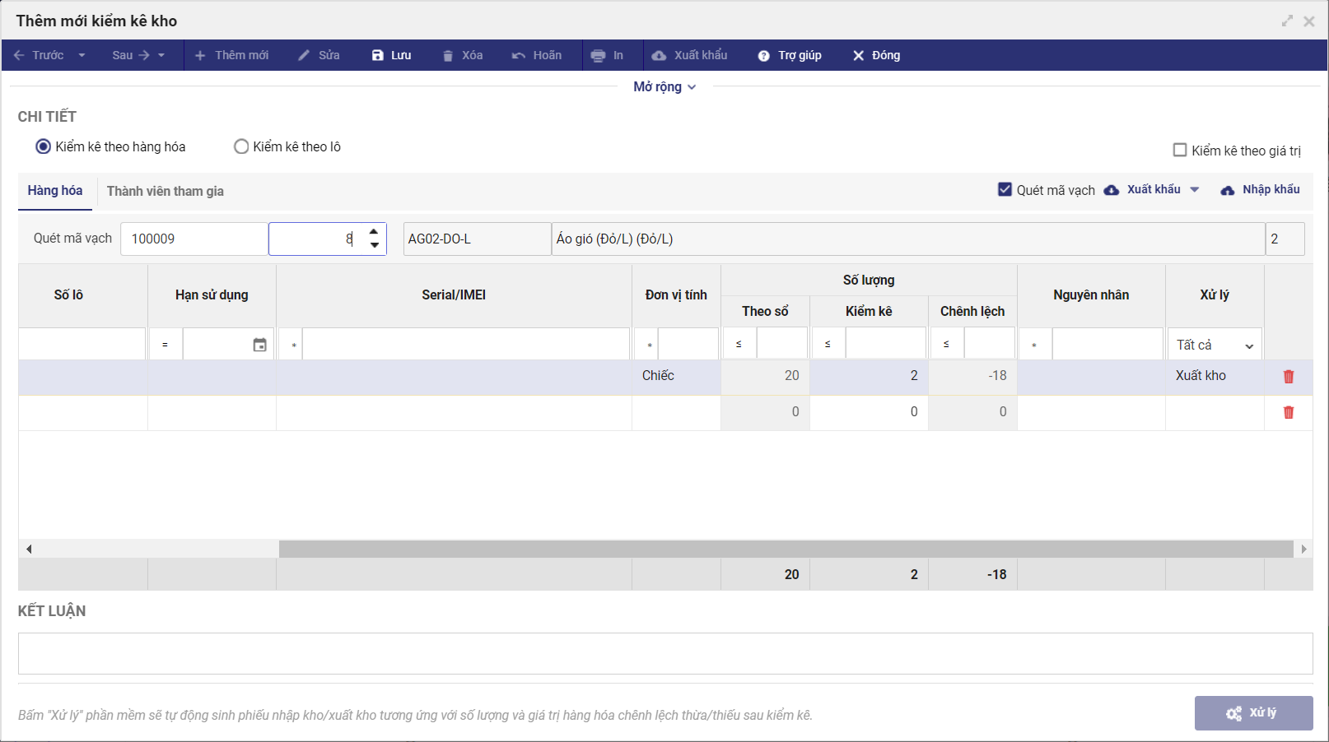Open the Xuất khẩu dropdown arrow in tab bar

click(x=1195, y=189)
